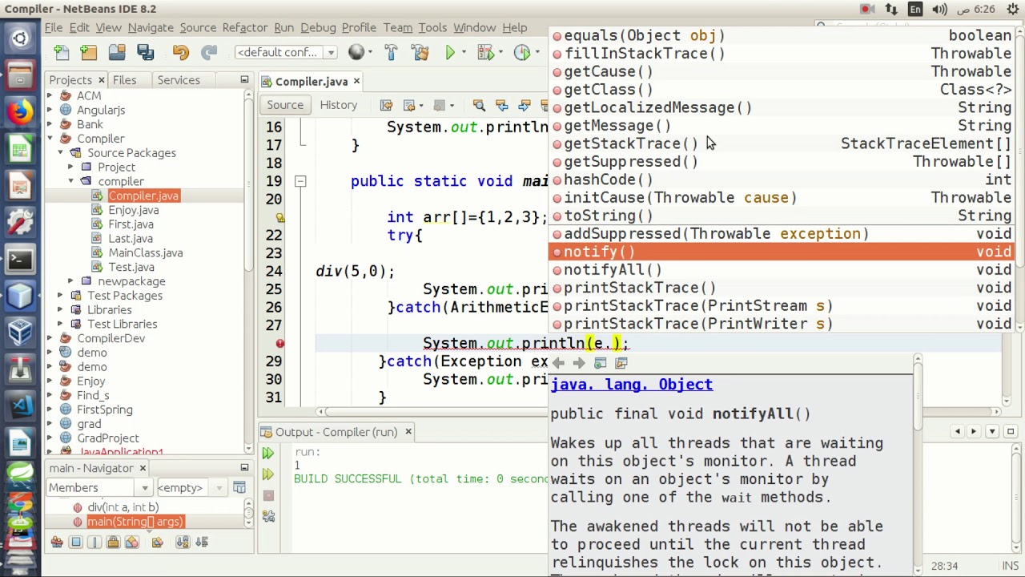Click Find Previous Occurrence arrow icon

(x=501, y=105)
